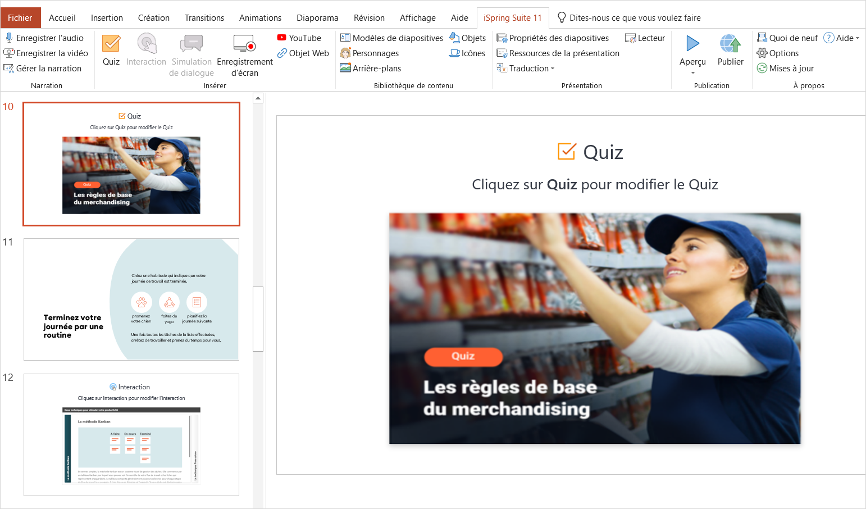
Task: Click the slide panel scrollbar thumb
Action: pos(258,319)
